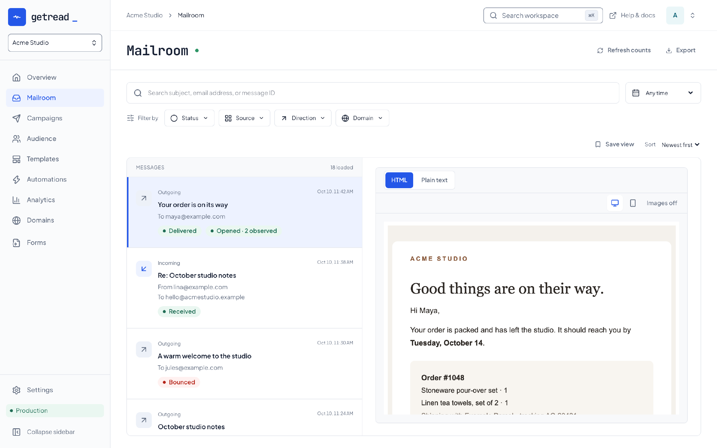Click the Search workspace field
The width and height of the screenshot is (717, 448).
(543, 15)
